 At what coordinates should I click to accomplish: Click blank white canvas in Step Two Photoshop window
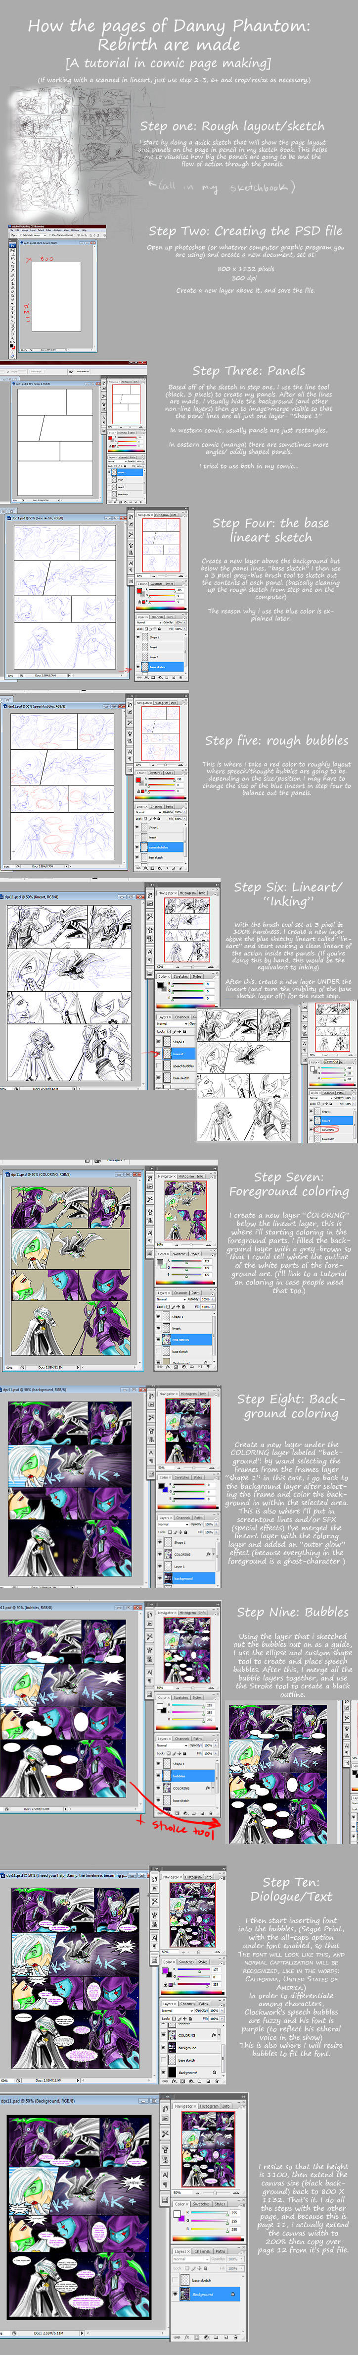pyautogui.click(x=56, y=297)
